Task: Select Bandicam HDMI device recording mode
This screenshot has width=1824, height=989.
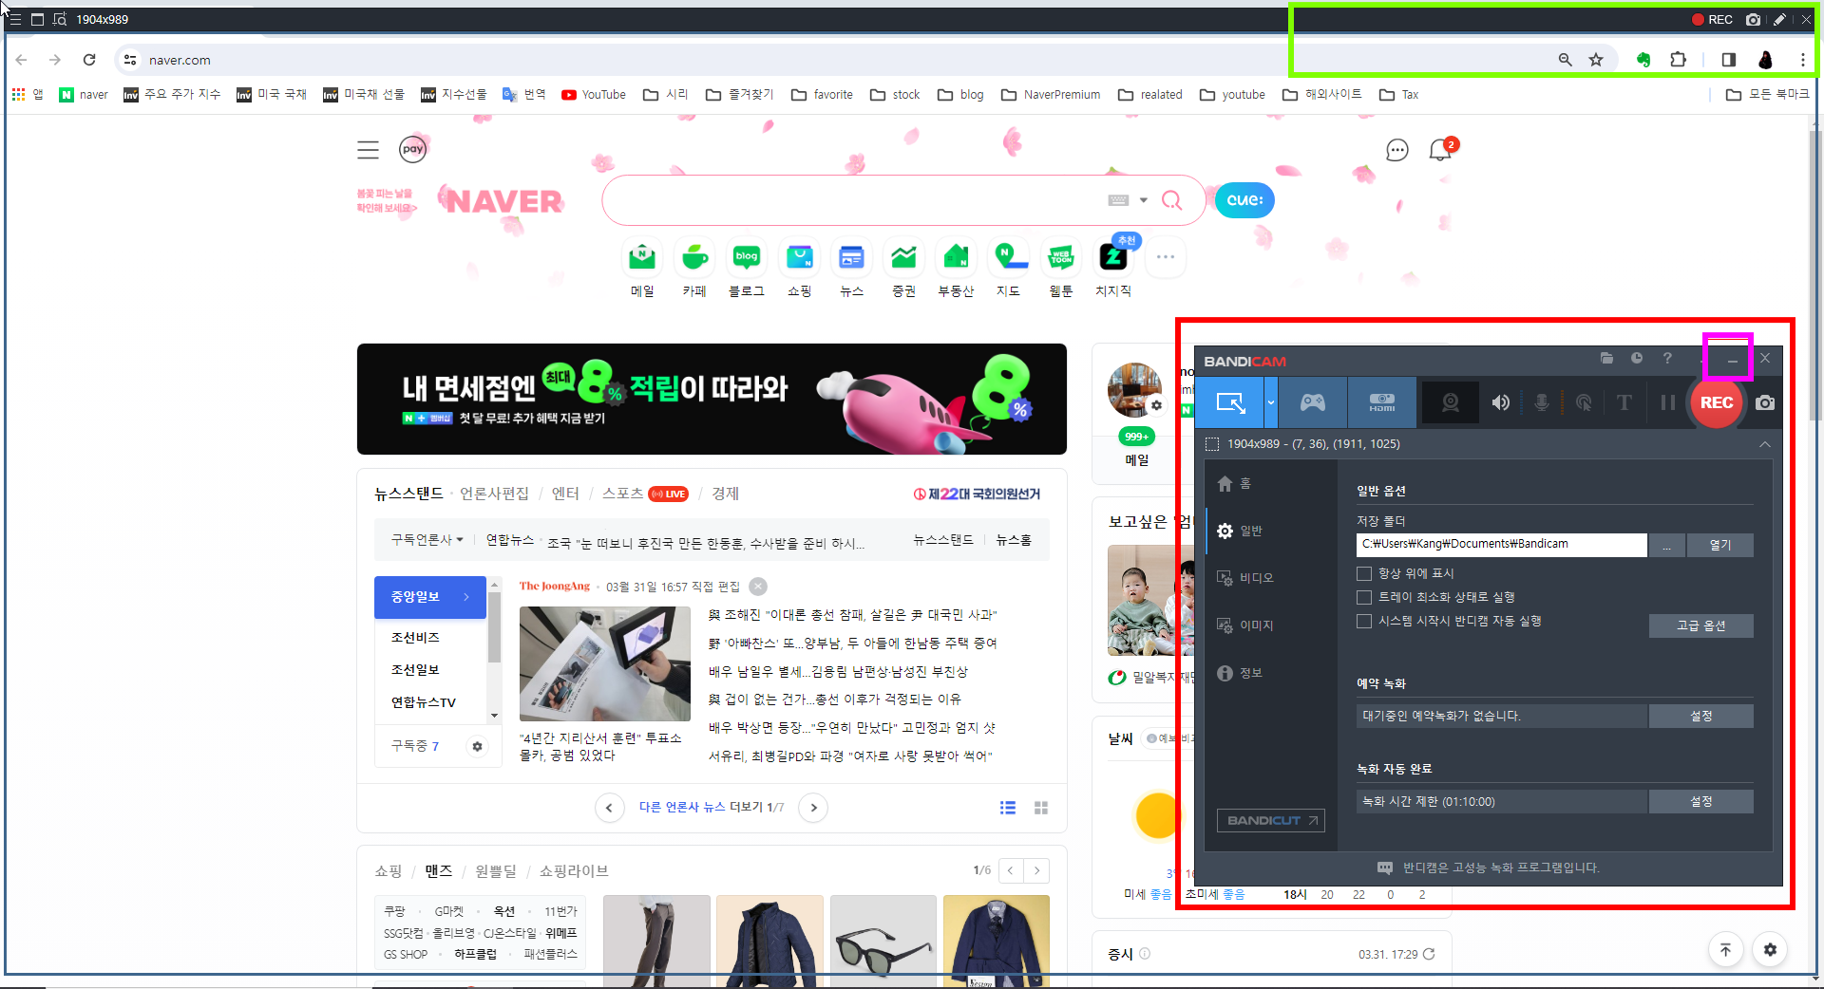Action: 1382,402
